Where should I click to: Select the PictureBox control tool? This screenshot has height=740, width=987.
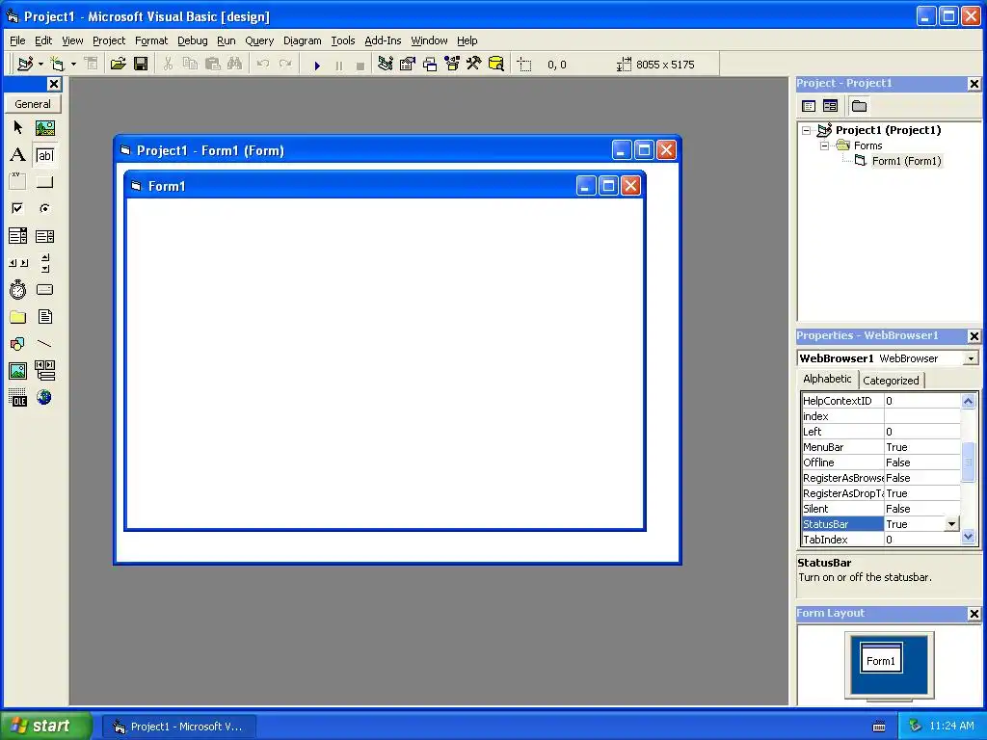44,128
